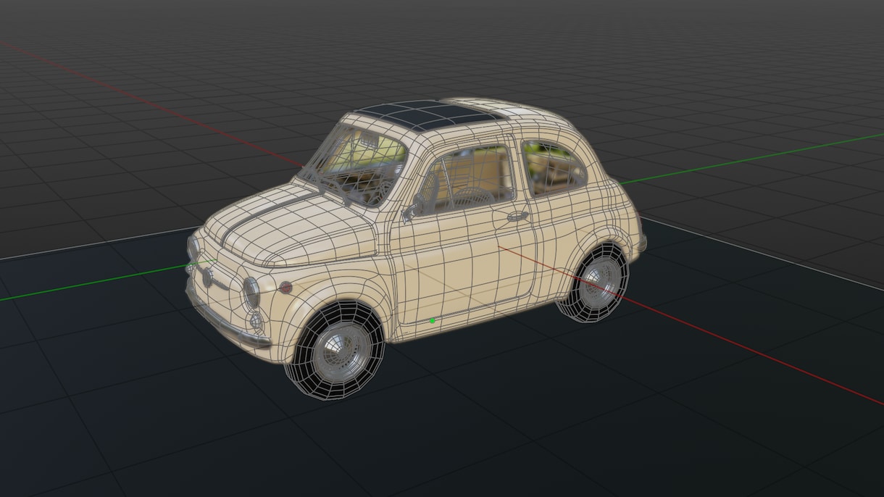Click the orange side indicator light on the fender
Viewport: 884px width, 497px height.
285,287
